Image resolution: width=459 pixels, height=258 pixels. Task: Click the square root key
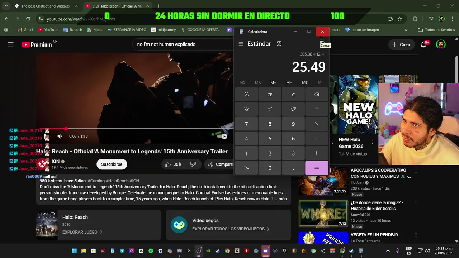click(x=293, y=109)
